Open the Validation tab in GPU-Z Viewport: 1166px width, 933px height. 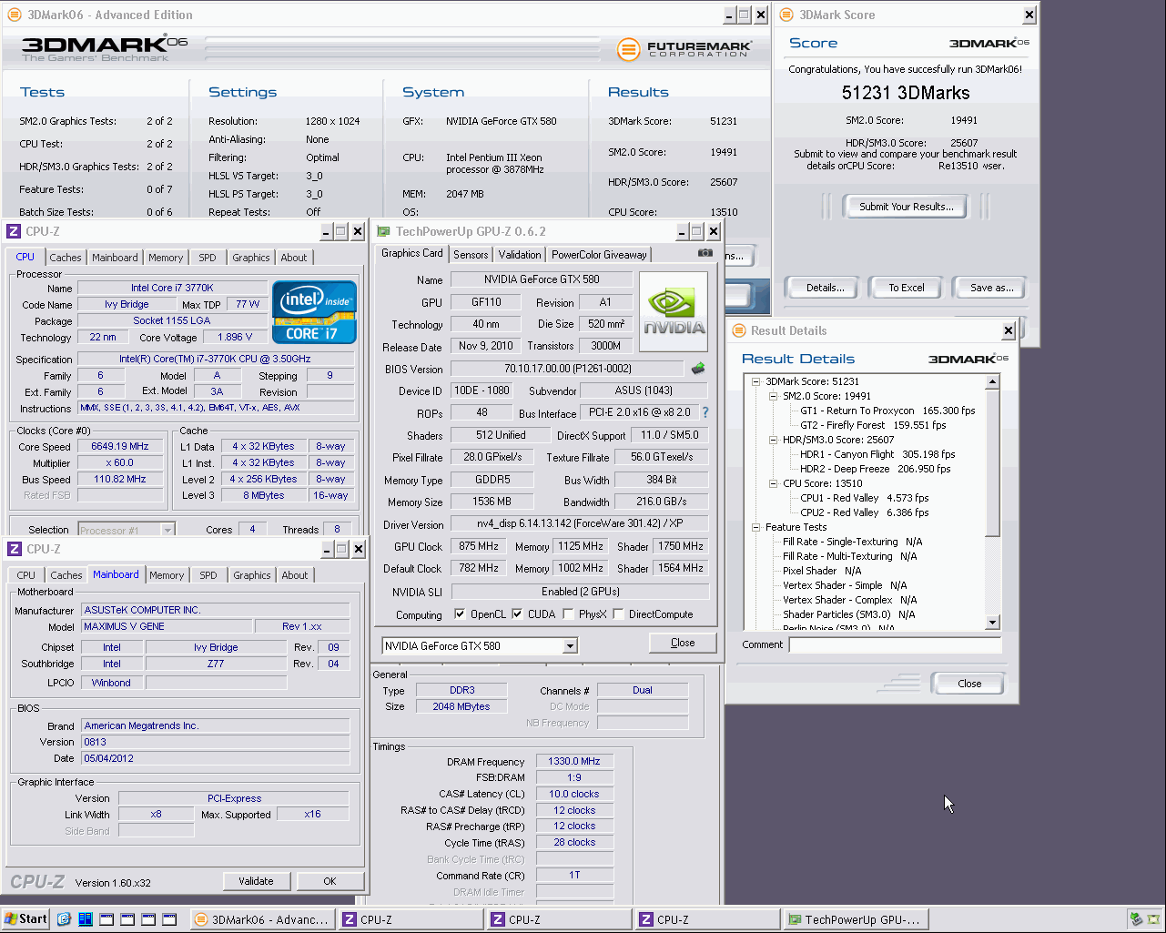click(520, 255)
